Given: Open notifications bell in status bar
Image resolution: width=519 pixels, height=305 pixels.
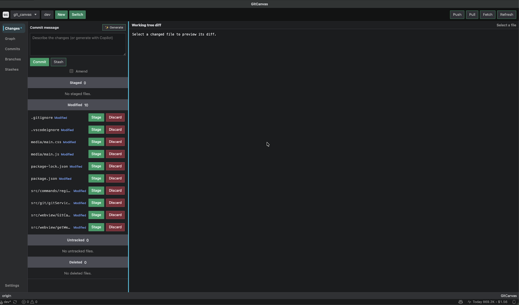Looking at the screenshot, I should pos(514,302).
